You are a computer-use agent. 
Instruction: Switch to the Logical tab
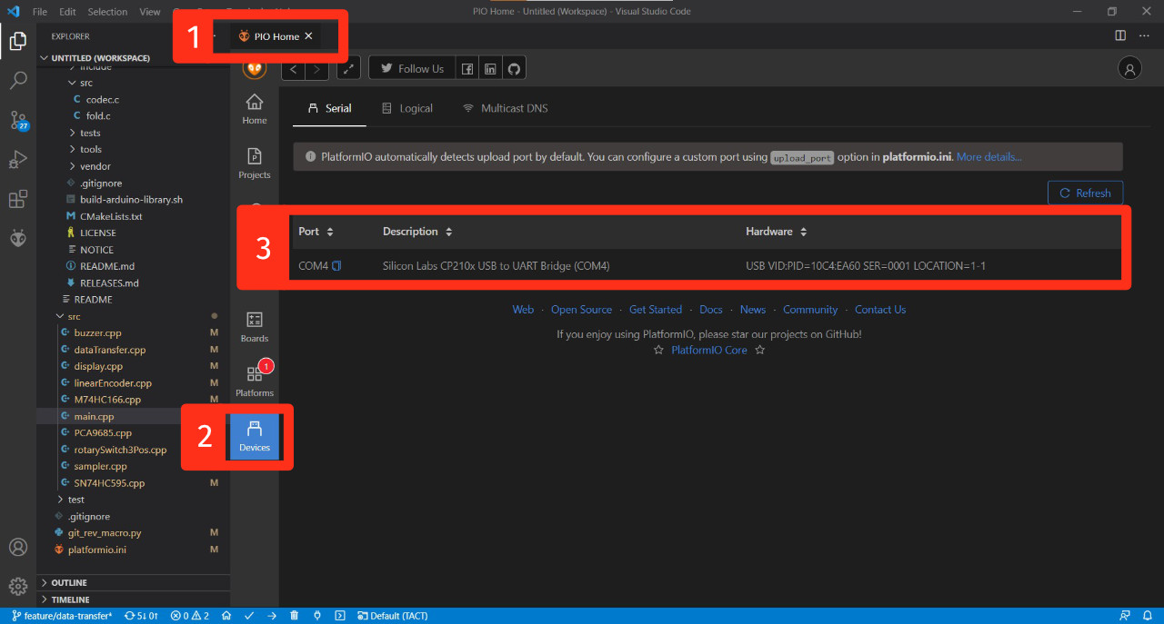coord(407,108)
